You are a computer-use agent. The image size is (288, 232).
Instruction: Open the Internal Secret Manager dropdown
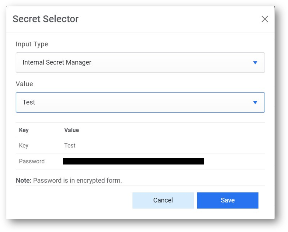click(x=140, y=63)
